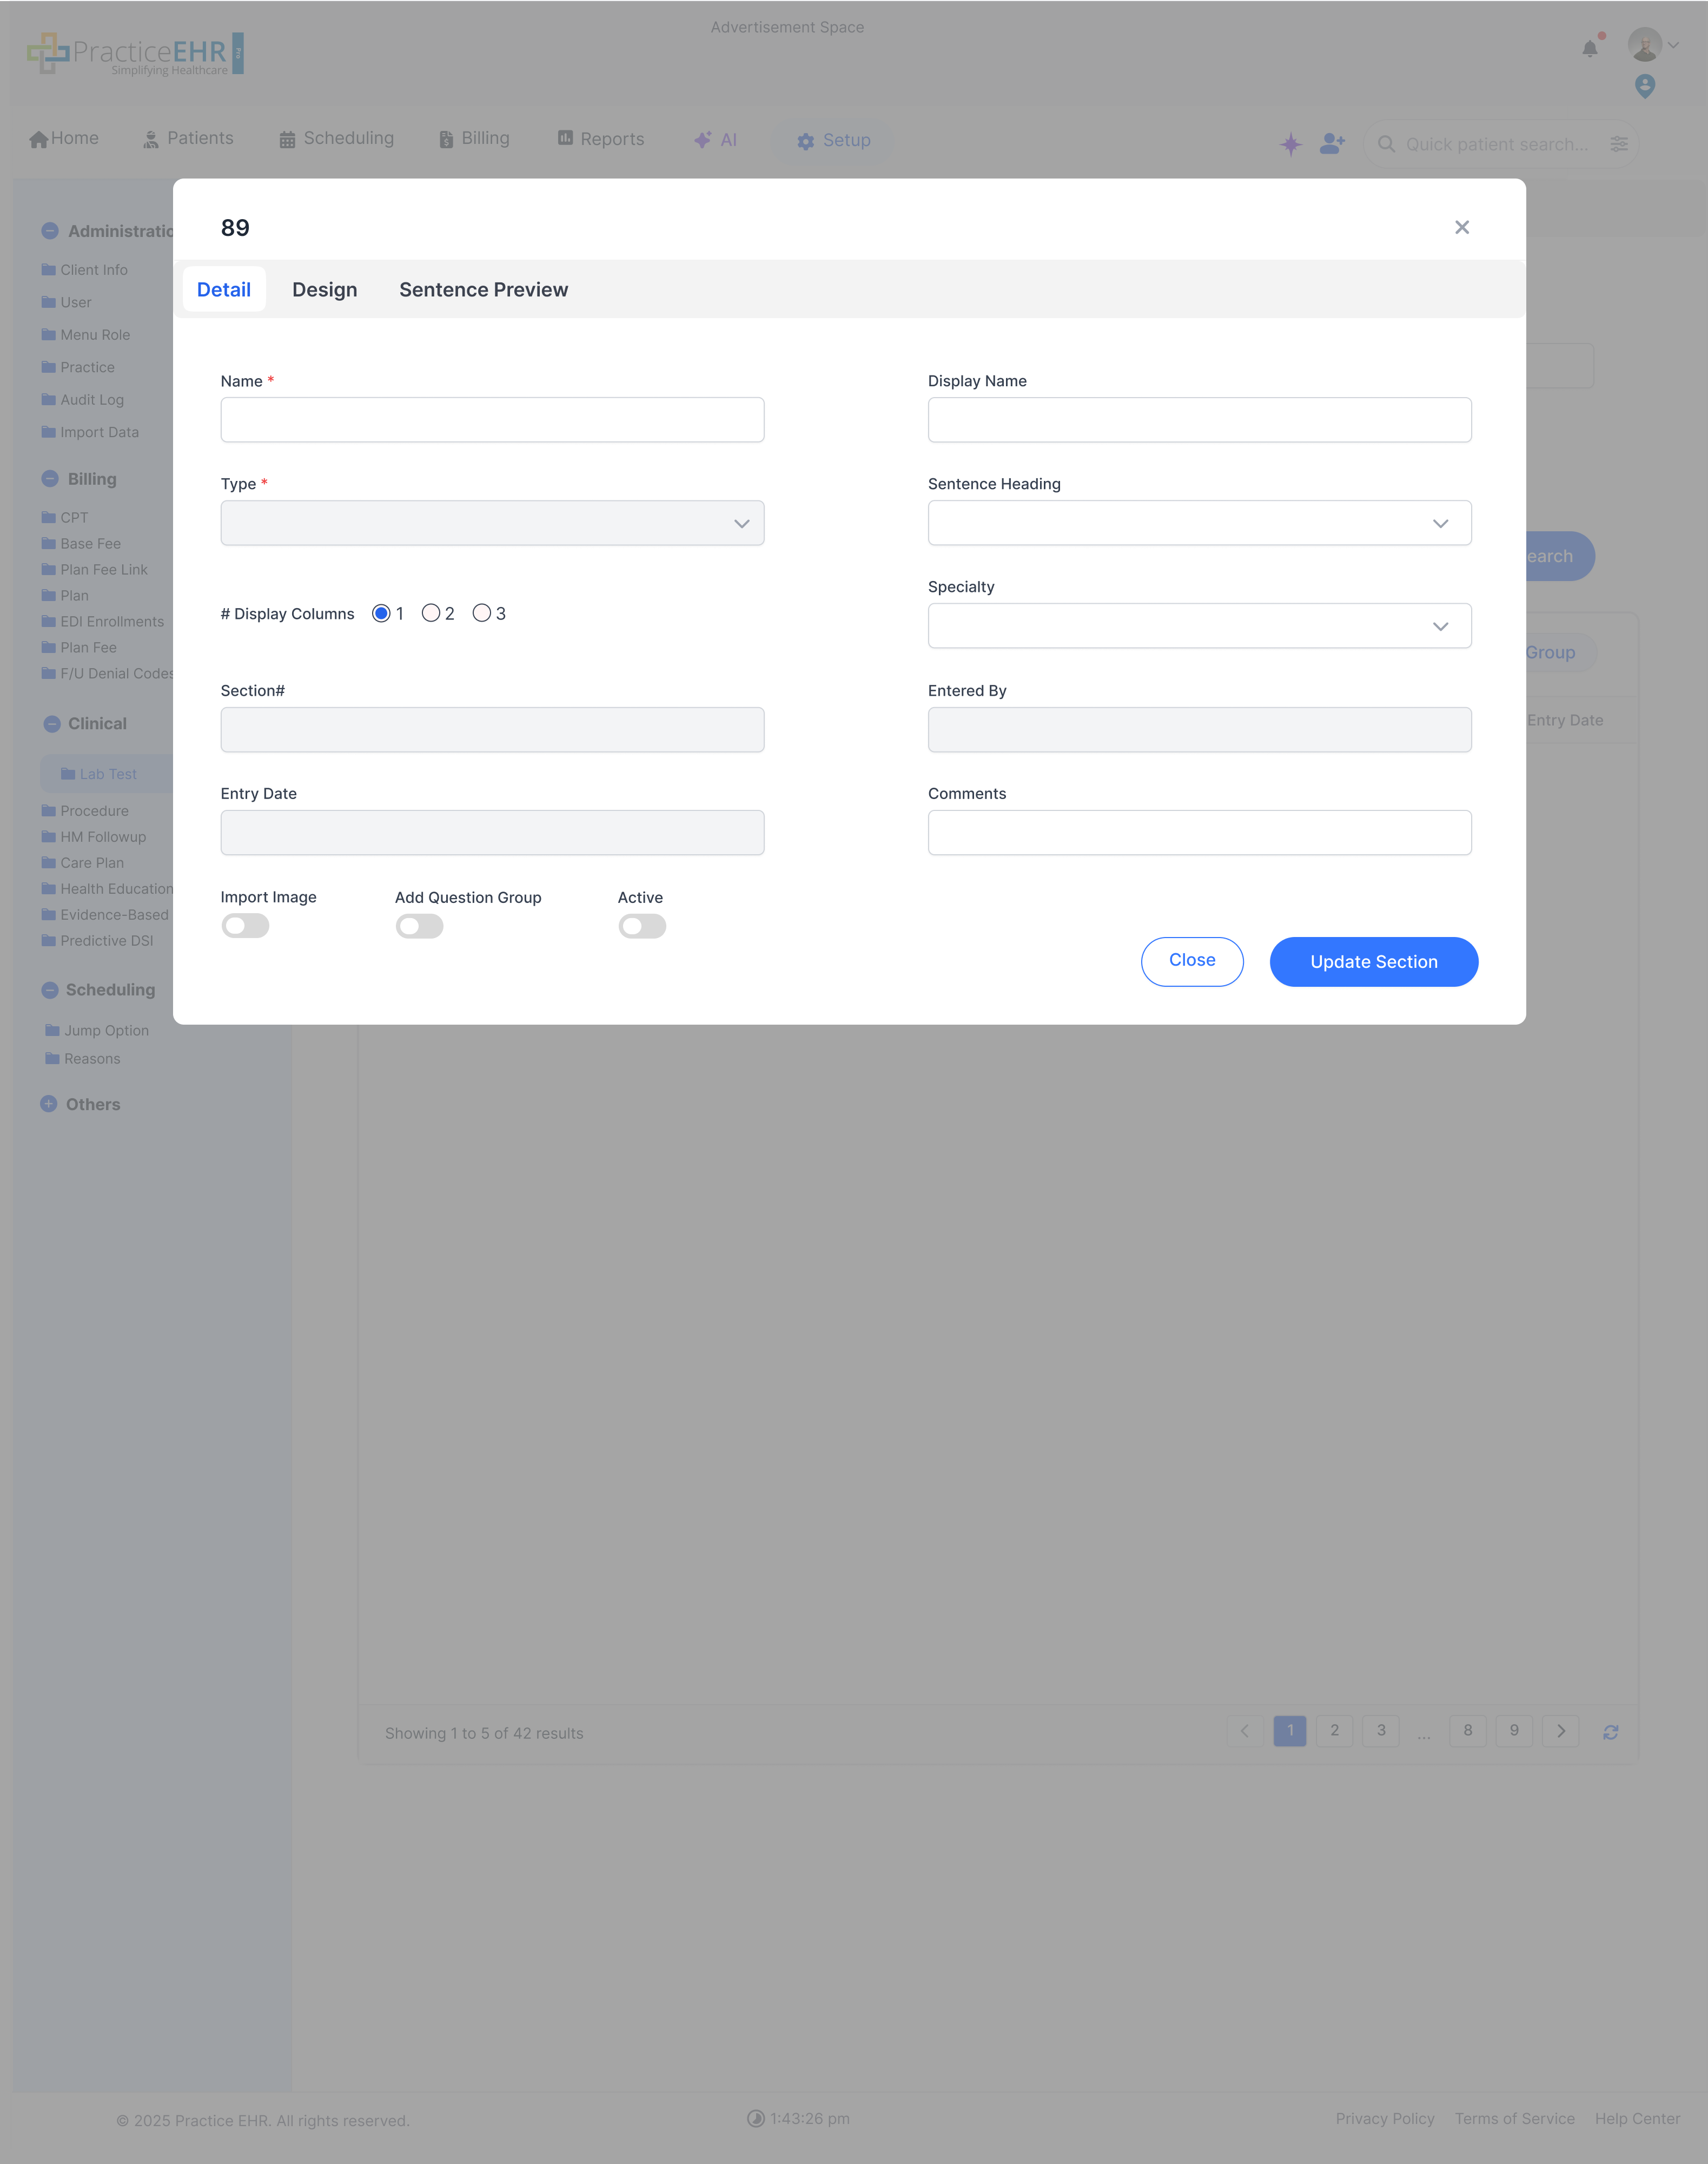The width and height of the screenshot is (1708, 2164).
Task: Click the add patient icon
Action: 1332,144
